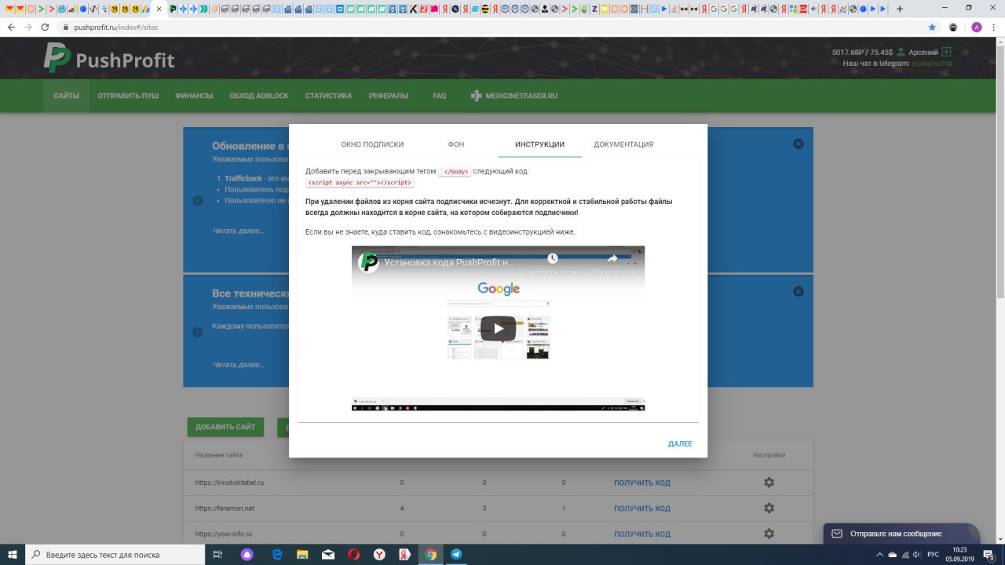Click the PushProfit logo
1005x565 pixels.
(109, 59)
